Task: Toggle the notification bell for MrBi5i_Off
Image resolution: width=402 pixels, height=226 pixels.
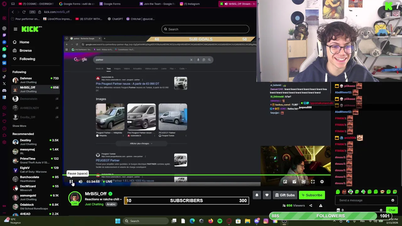Action: click(257, 195)
